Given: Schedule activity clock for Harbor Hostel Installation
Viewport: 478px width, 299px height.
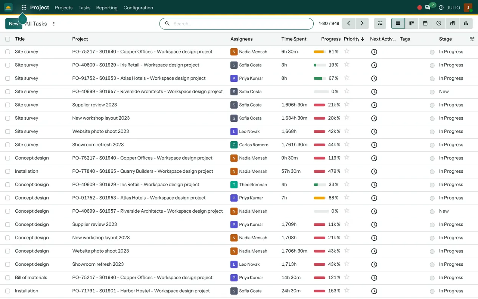Looking at the screenshot, I should point(374,291).
